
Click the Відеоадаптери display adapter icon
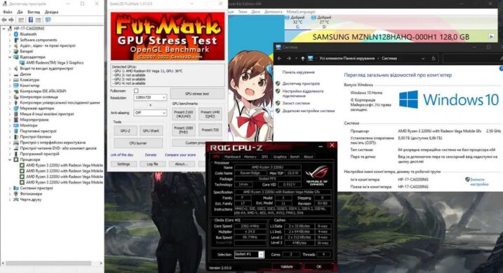tap(15, 57)
